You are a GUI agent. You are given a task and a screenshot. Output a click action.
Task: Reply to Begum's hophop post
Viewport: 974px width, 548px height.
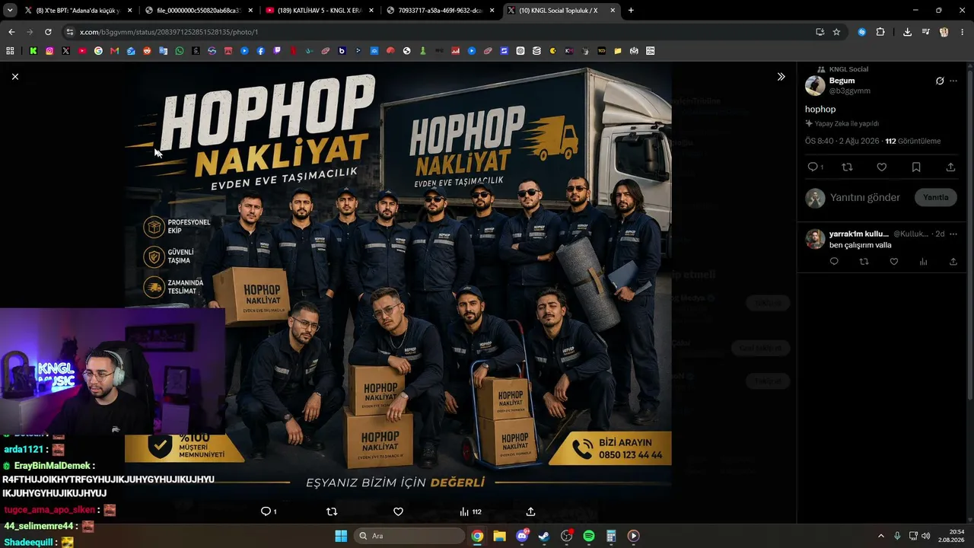[813, 167]
